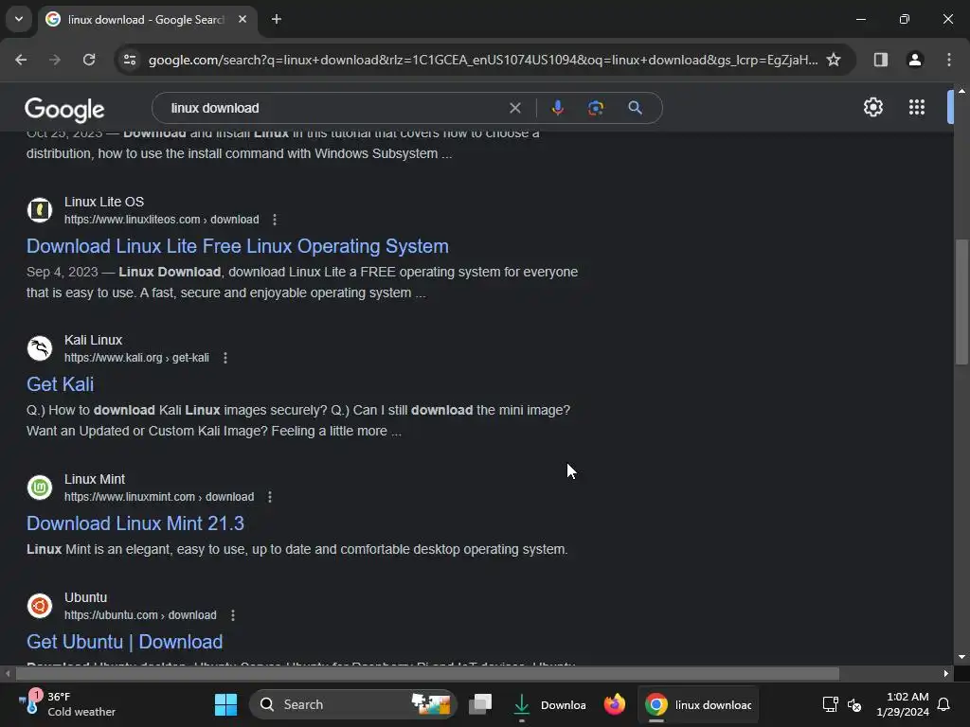
Task: Click the browser forward arrow
Action: point(55,60)
